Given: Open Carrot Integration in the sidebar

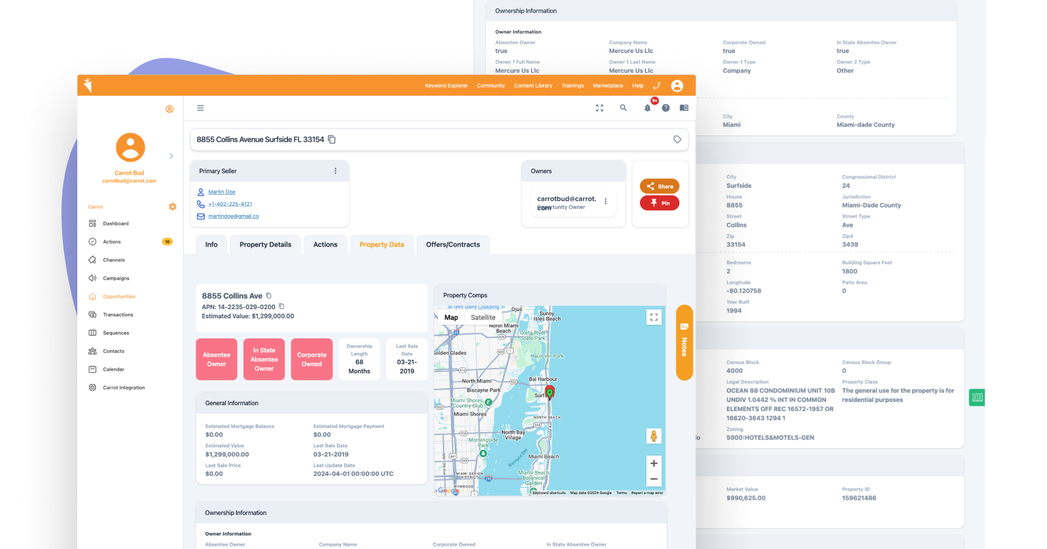Looking at the screenshot, I should [x=124, y=388].
